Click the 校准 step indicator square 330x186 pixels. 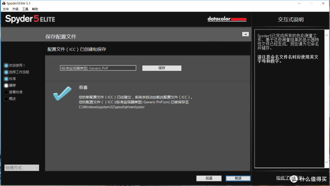point(6,79)
